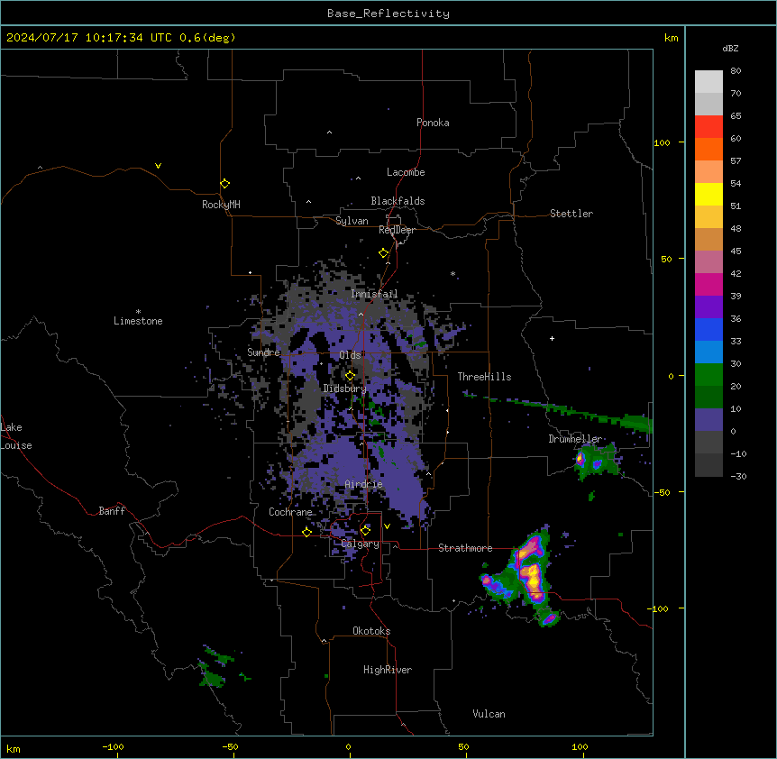Click the white plus marker north of Drumheller
Image resolution: width=777 pixels, height=759 pixels.
(x=552, y=338)
